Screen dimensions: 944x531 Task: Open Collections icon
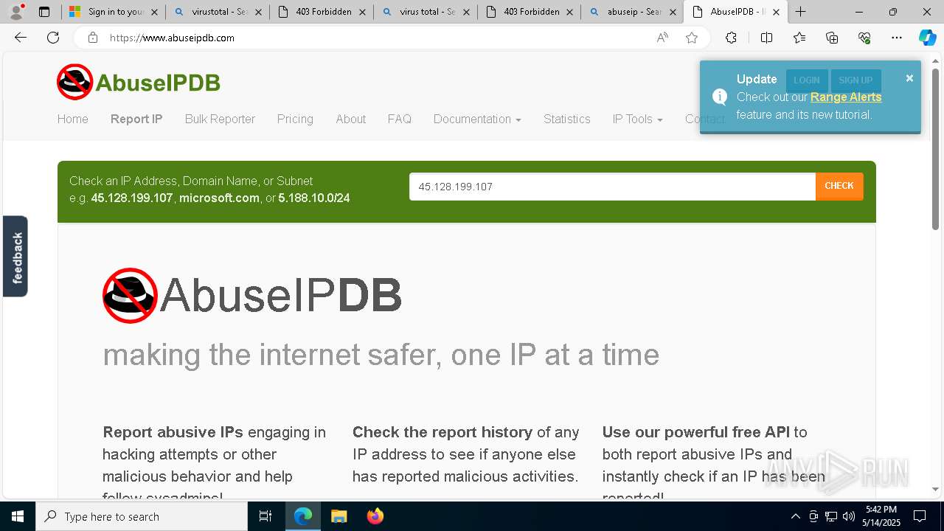832,38
